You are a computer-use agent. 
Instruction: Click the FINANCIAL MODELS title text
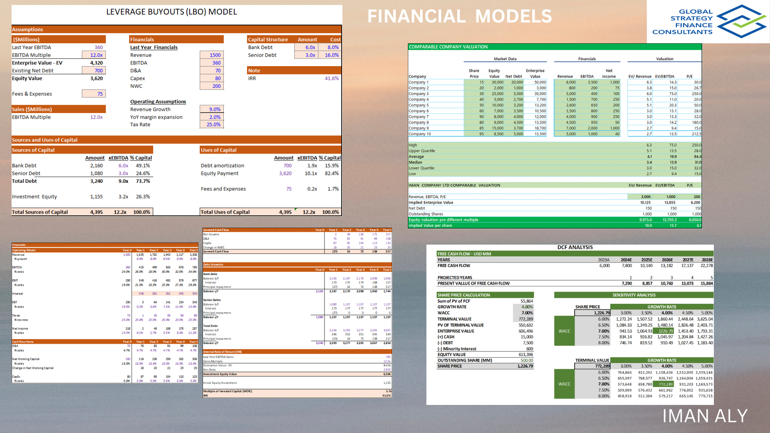point(460,16)
